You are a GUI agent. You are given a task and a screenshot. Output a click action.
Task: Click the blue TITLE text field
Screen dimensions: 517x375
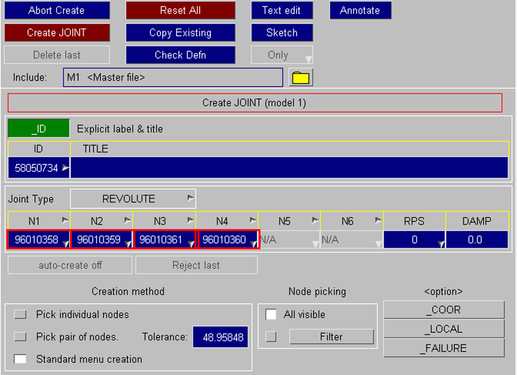(x=289, y=168)
